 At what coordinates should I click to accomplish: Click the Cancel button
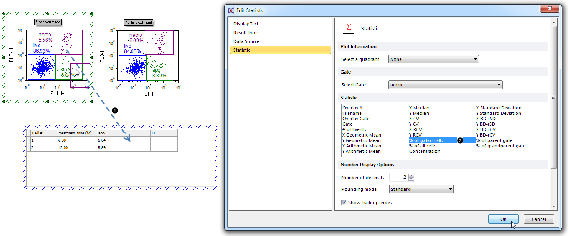pyautogui.click(x=538, y=219)
